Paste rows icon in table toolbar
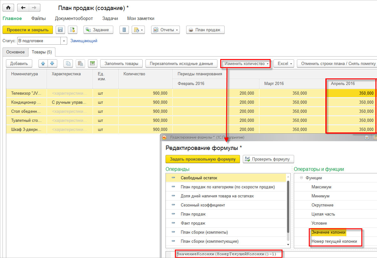 80,63
